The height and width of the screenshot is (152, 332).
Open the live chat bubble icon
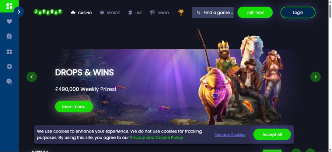coord(9,82)
